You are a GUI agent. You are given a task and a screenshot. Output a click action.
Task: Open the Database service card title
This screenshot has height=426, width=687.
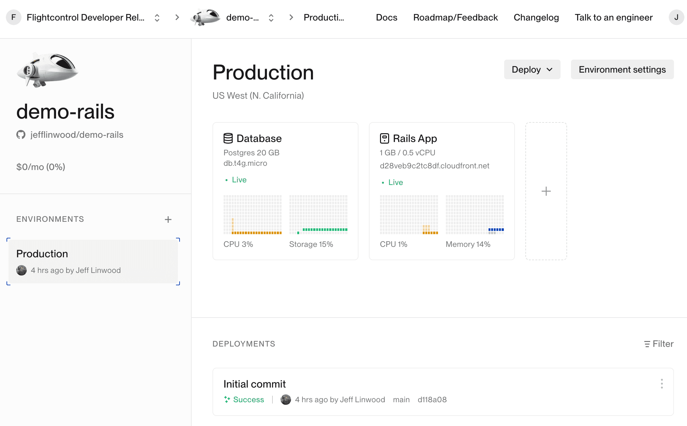point(259,138)
